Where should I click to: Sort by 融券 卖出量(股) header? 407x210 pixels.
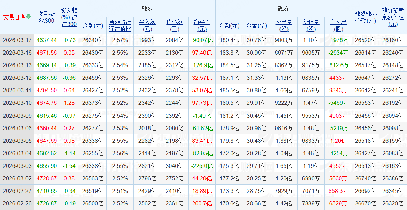pyautogui.click(x=284, y=26)
